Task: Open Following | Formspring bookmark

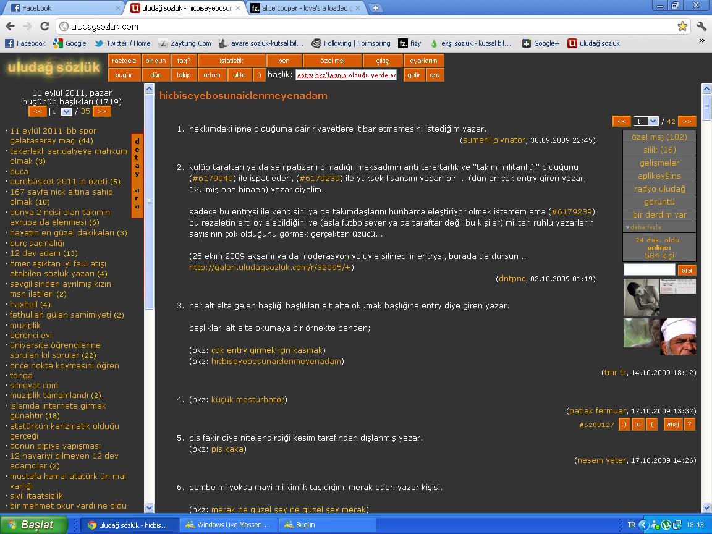Action: pyautogui.click(x=351, y=43)
